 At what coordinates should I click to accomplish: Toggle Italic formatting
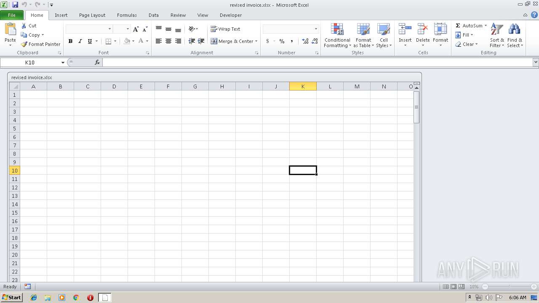tap(80, 41)
